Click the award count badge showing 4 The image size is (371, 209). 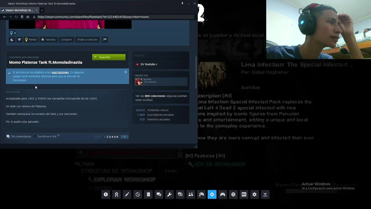pos(13,33)
